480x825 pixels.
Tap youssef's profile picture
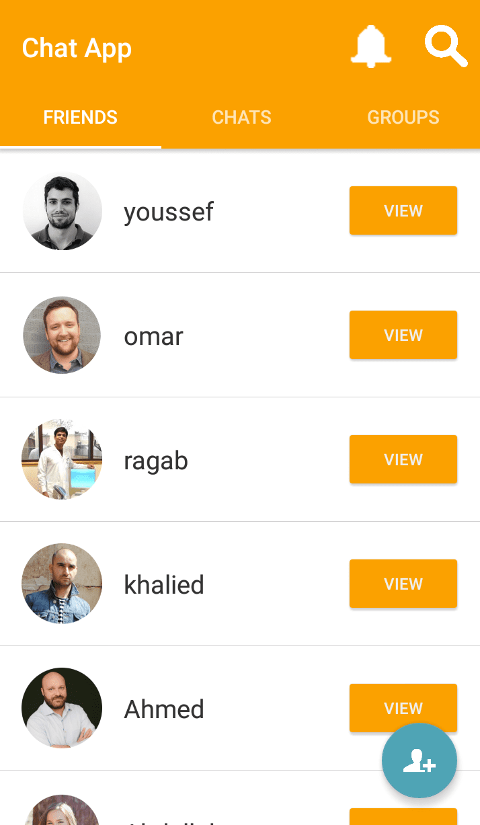pyautogui.click(x=62, y=210)
